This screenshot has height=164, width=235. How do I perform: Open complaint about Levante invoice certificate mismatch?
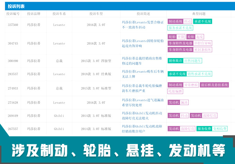click(143, 25)
